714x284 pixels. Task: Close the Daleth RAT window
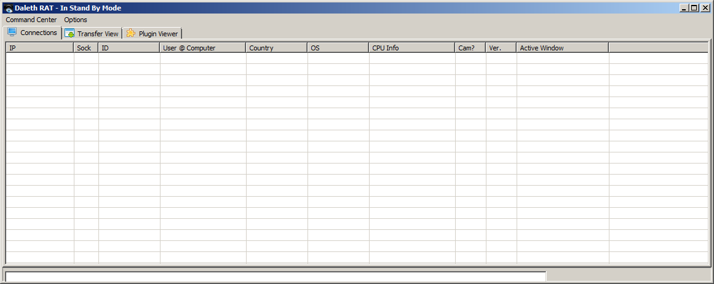(705, 8)
